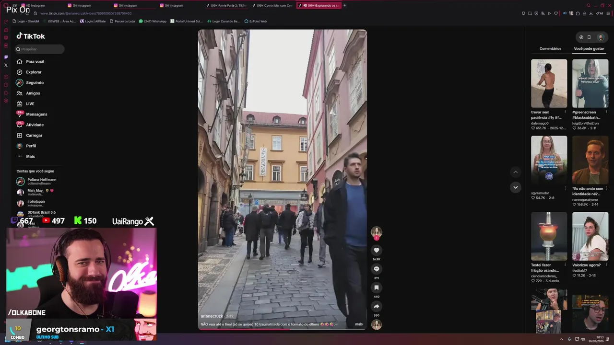The height and width of the screenshot is (345, 614).
Task: Focus the Pesquisar search field
Action: tap(40, 49)
